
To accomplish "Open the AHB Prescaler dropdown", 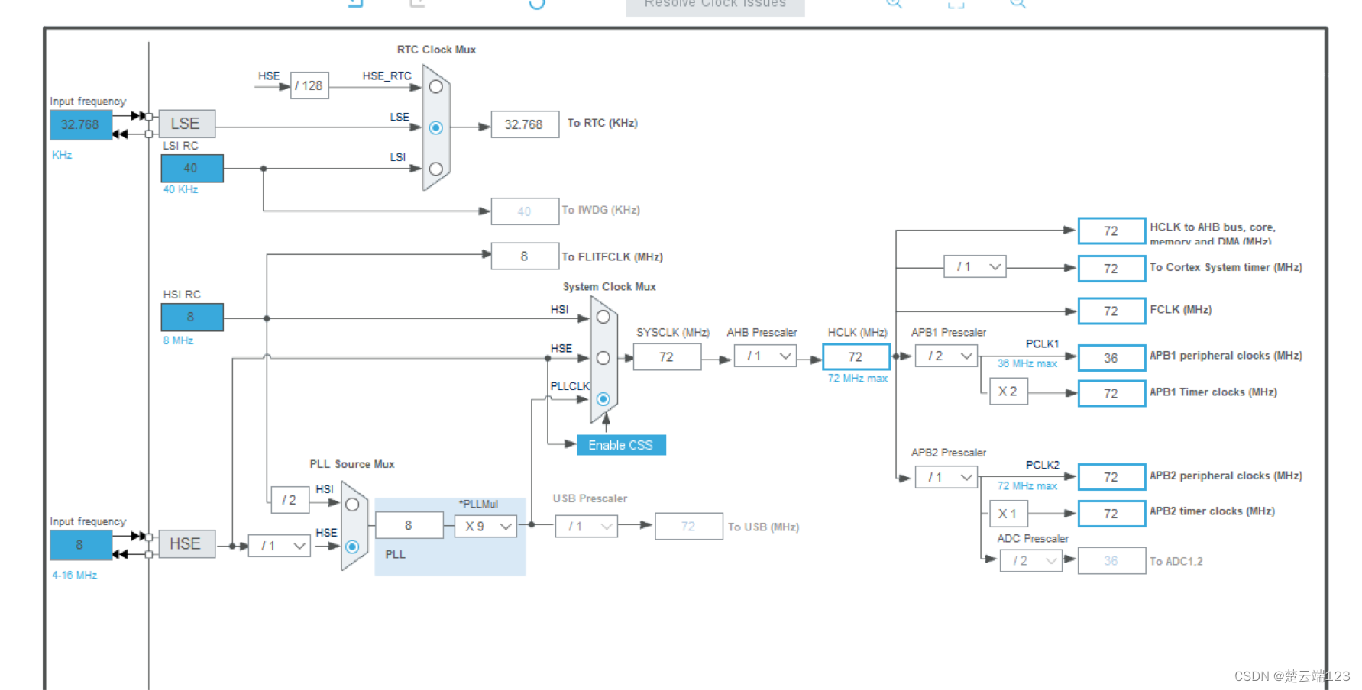I will 765,356.
